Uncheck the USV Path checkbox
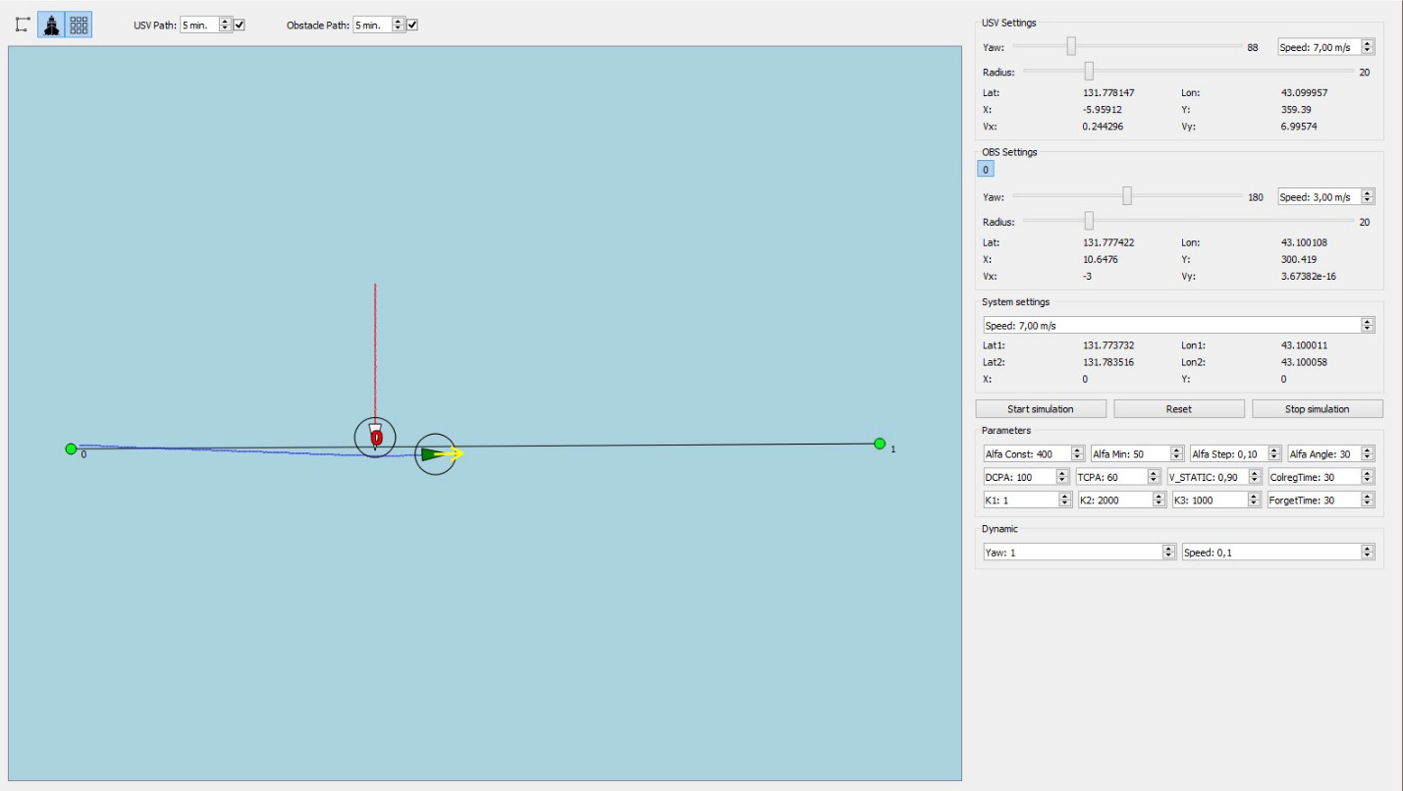 [239, 25]
